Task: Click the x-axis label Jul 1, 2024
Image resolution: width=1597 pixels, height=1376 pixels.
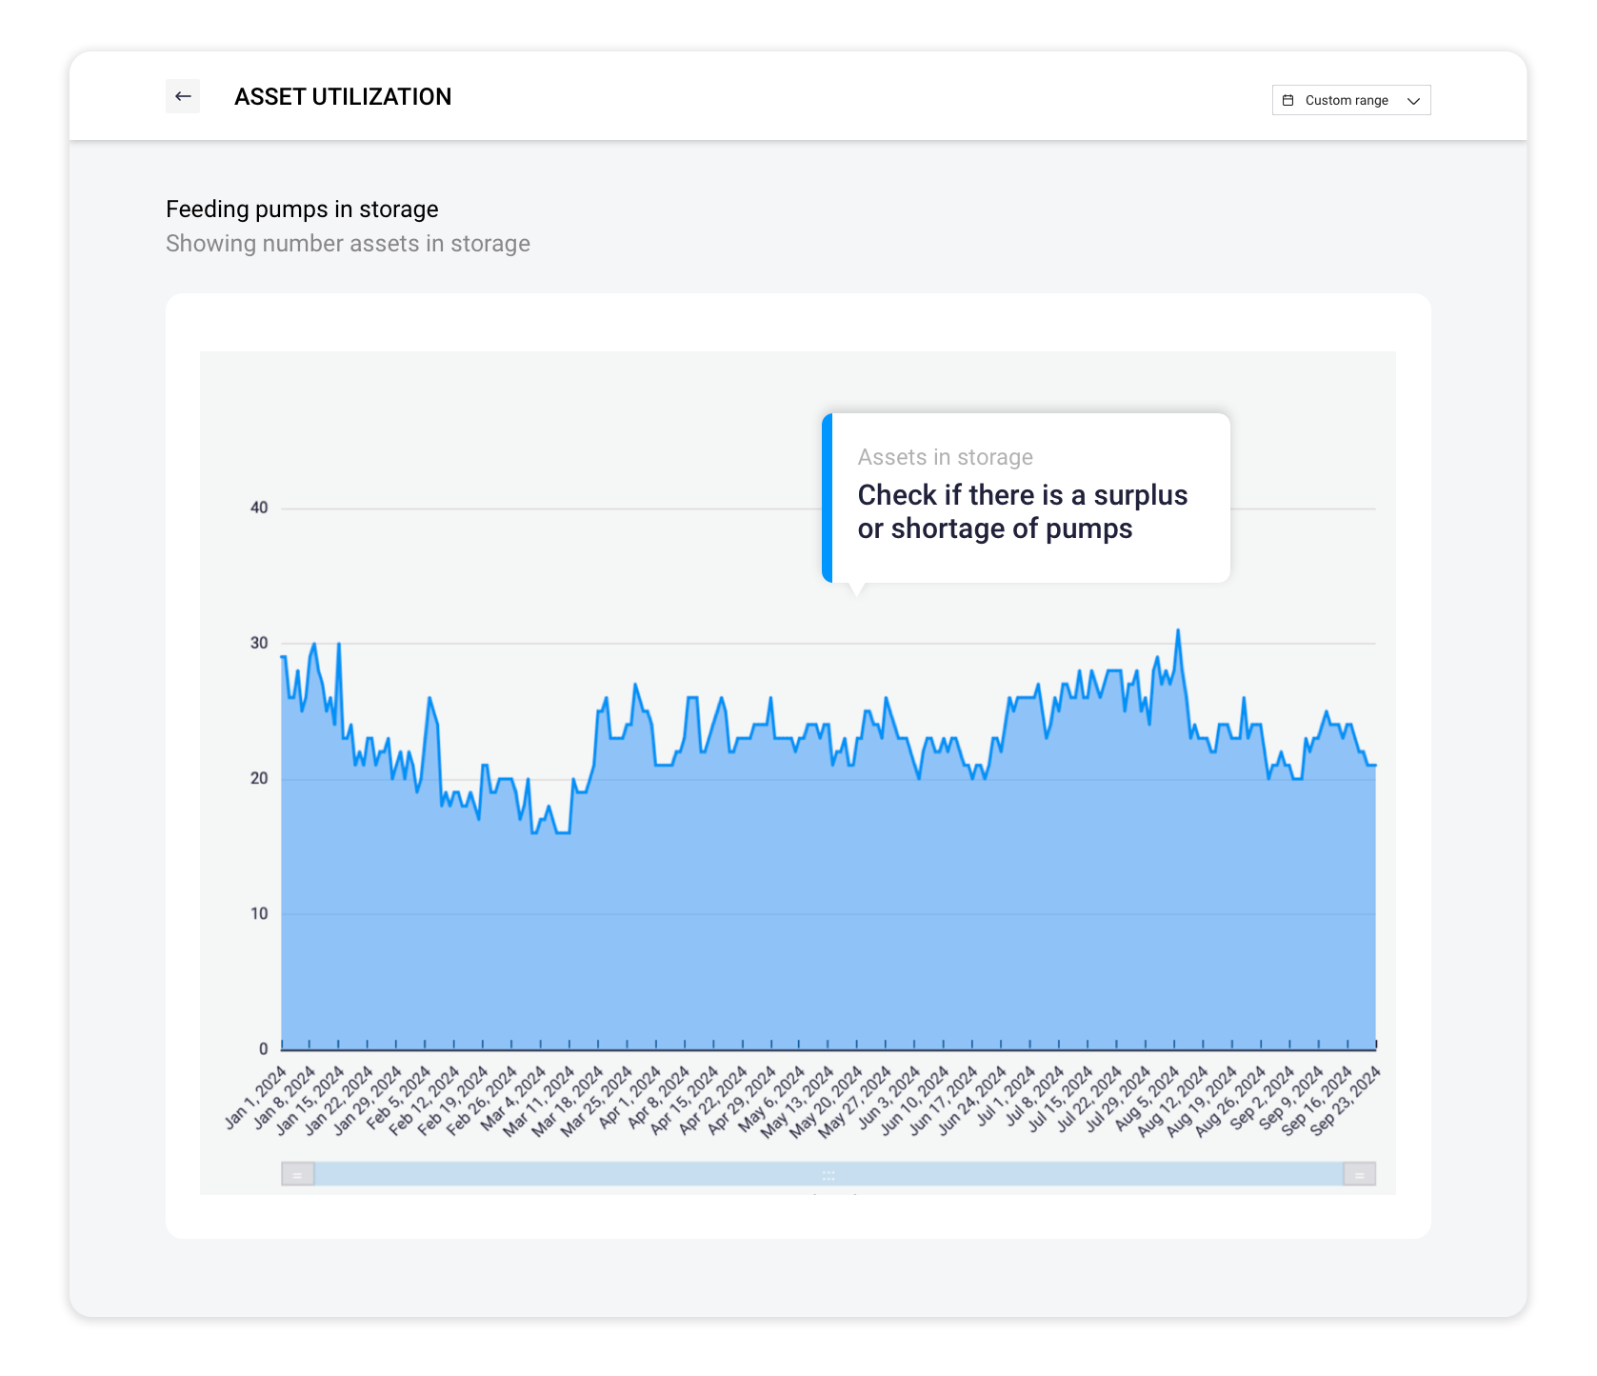Action: (1005, 1097)
